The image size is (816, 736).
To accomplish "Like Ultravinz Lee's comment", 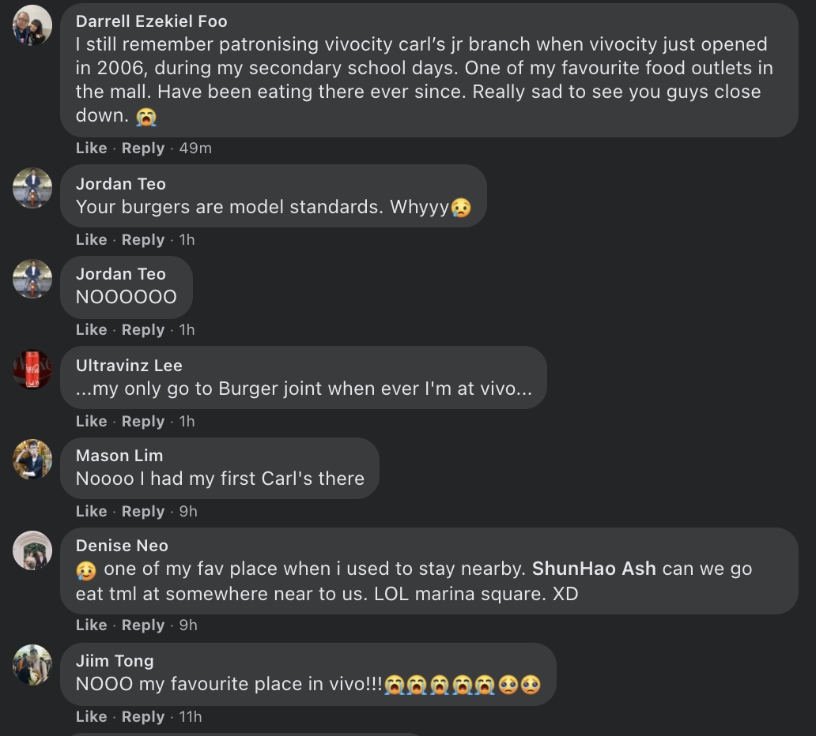I will tap(91, 422).
